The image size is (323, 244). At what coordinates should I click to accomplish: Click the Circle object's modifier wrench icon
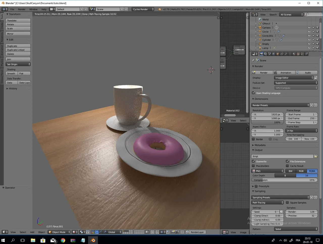279,32
